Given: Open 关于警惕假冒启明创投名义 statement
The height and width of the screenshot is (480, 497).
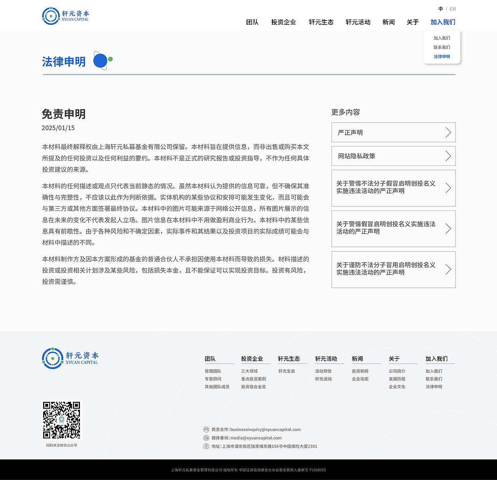Looking at the screenshot, I should [393, 229].
